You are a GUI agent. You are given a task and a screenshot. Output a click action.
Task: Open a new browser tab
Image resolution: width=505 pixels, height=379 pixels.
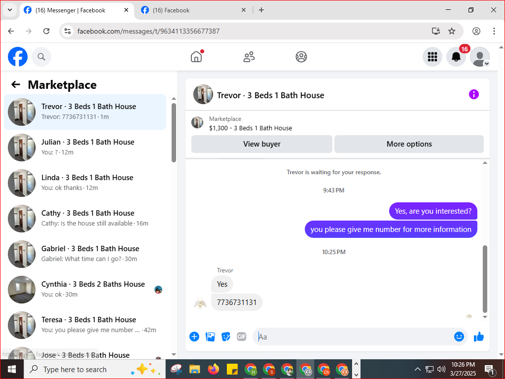(261, 10)
